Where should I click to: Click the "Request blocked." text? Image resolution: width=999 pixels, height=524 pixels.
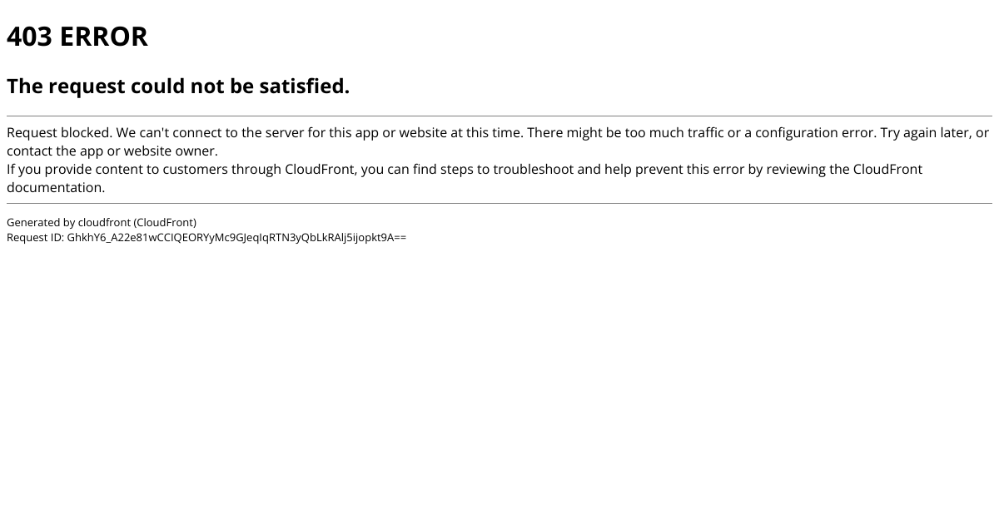[59, 133]
